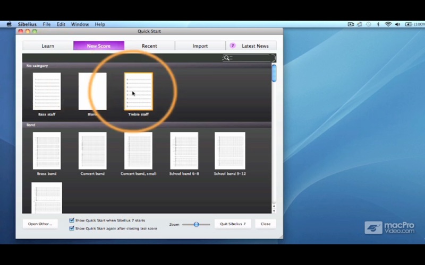The width and height of the screenshot is (425, 265).
Task: Click the screen recording camera icon in menu bar
Action: 351,24
